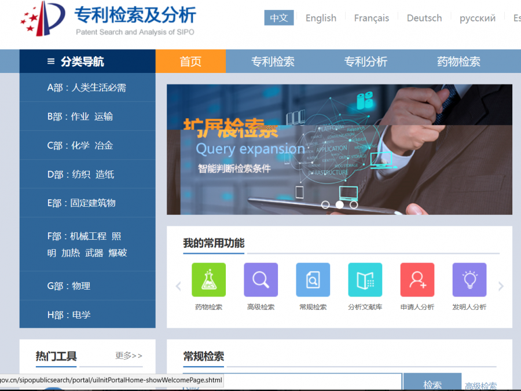This screenshot has width=521, height=391.
Task: Switch to the 专利检索 navigation tab
Action: (273, 61)
